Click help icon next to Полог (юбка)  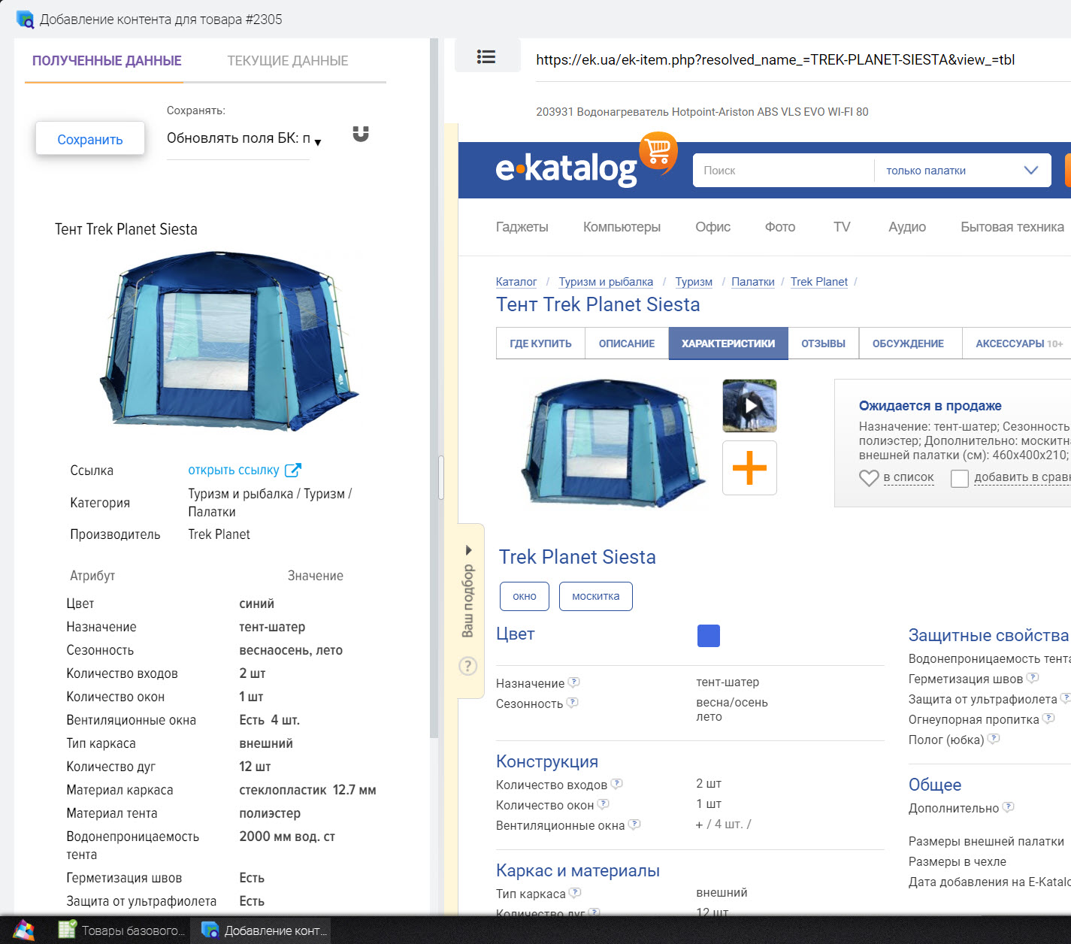[994, 739]
